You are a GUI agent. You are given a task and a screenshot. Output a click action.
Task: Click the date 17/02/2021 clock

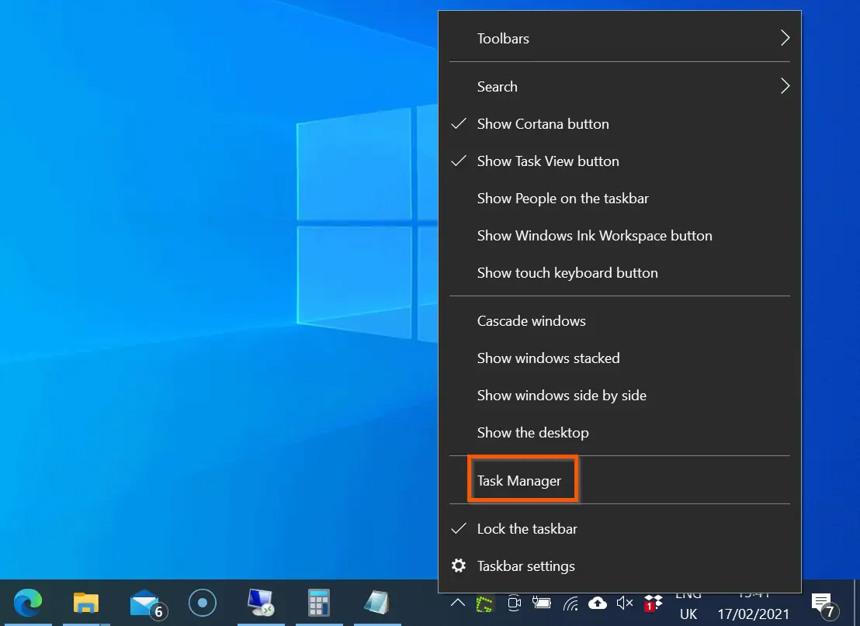click(753, 614)
